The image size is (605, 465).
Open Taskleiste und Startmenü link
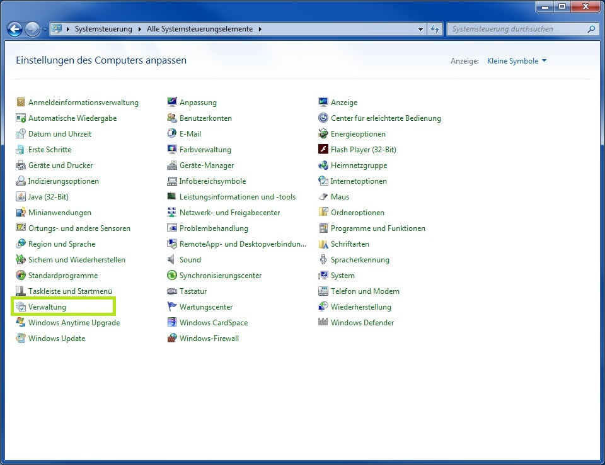coord(70,291)
